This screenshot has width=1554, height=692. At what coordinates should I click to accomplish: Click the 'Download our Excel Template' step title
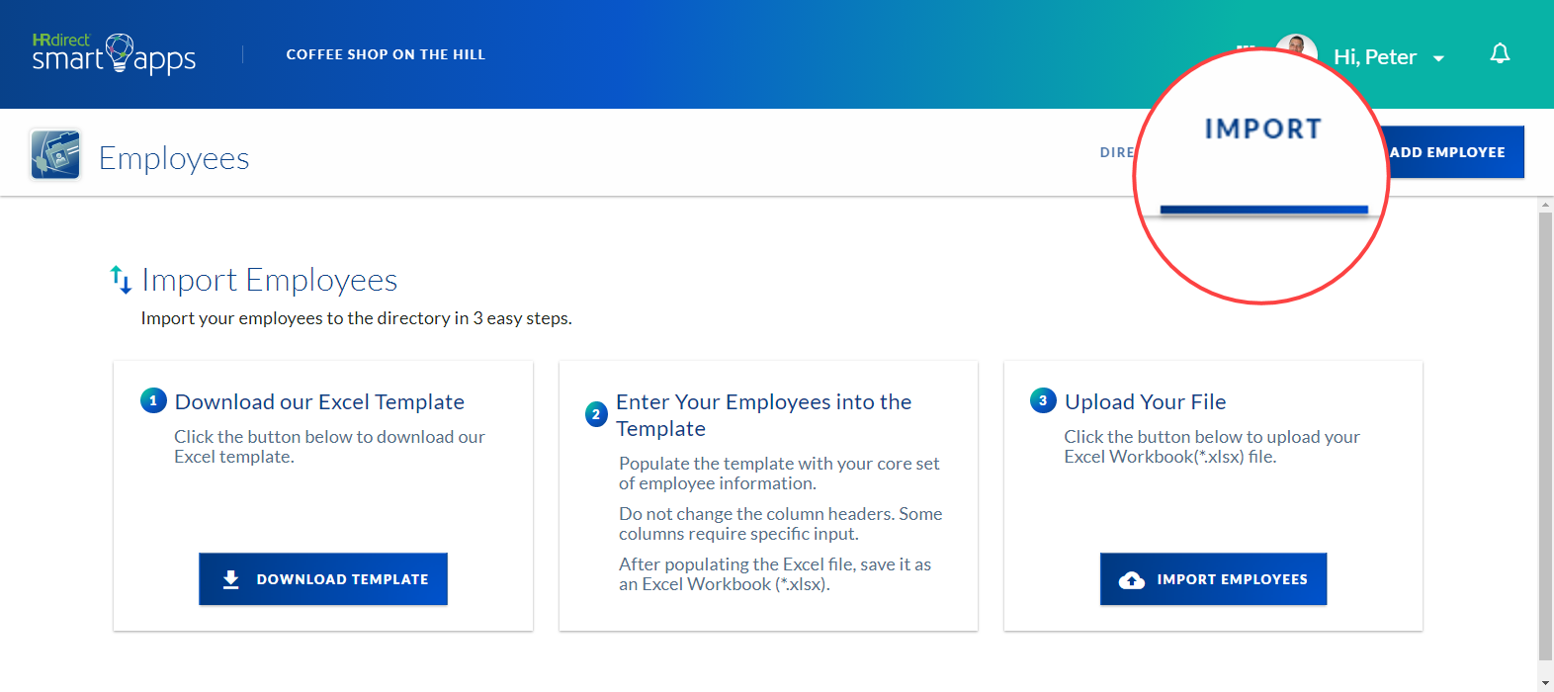click(319, 401)
